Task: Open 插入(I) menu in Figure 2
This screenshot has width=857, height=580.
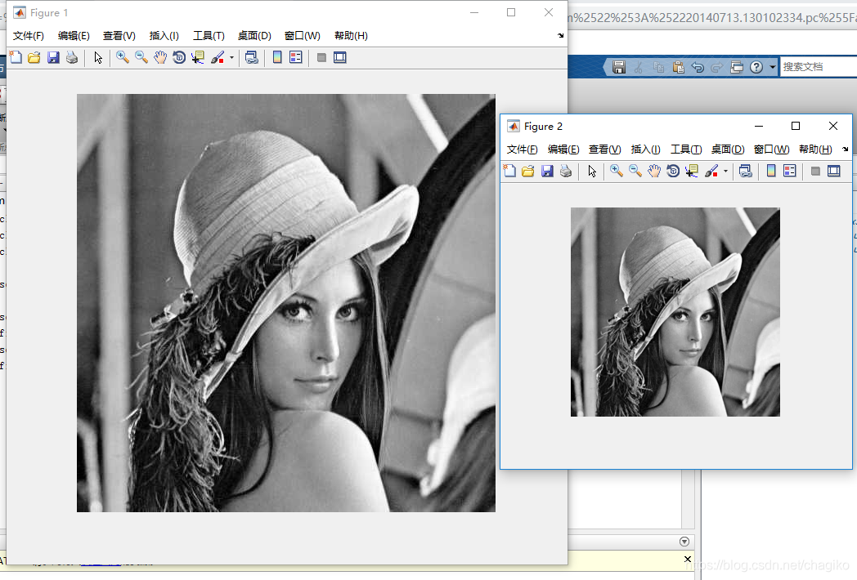Action: coord(645,149)
